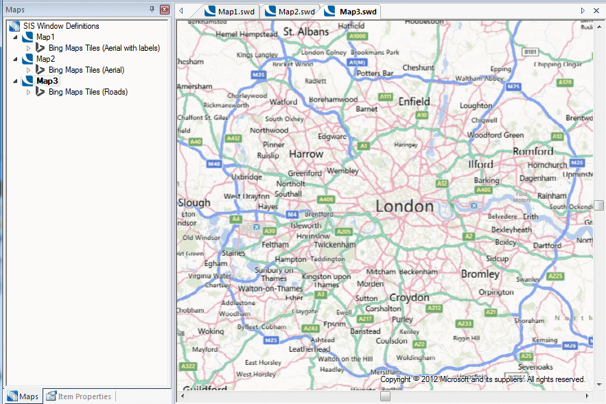Click the Bing Maps Tiles (Aerial with labels) overlay icon
Image resolution: width=606 pixels, height=404 pixels.
(41, 47)
